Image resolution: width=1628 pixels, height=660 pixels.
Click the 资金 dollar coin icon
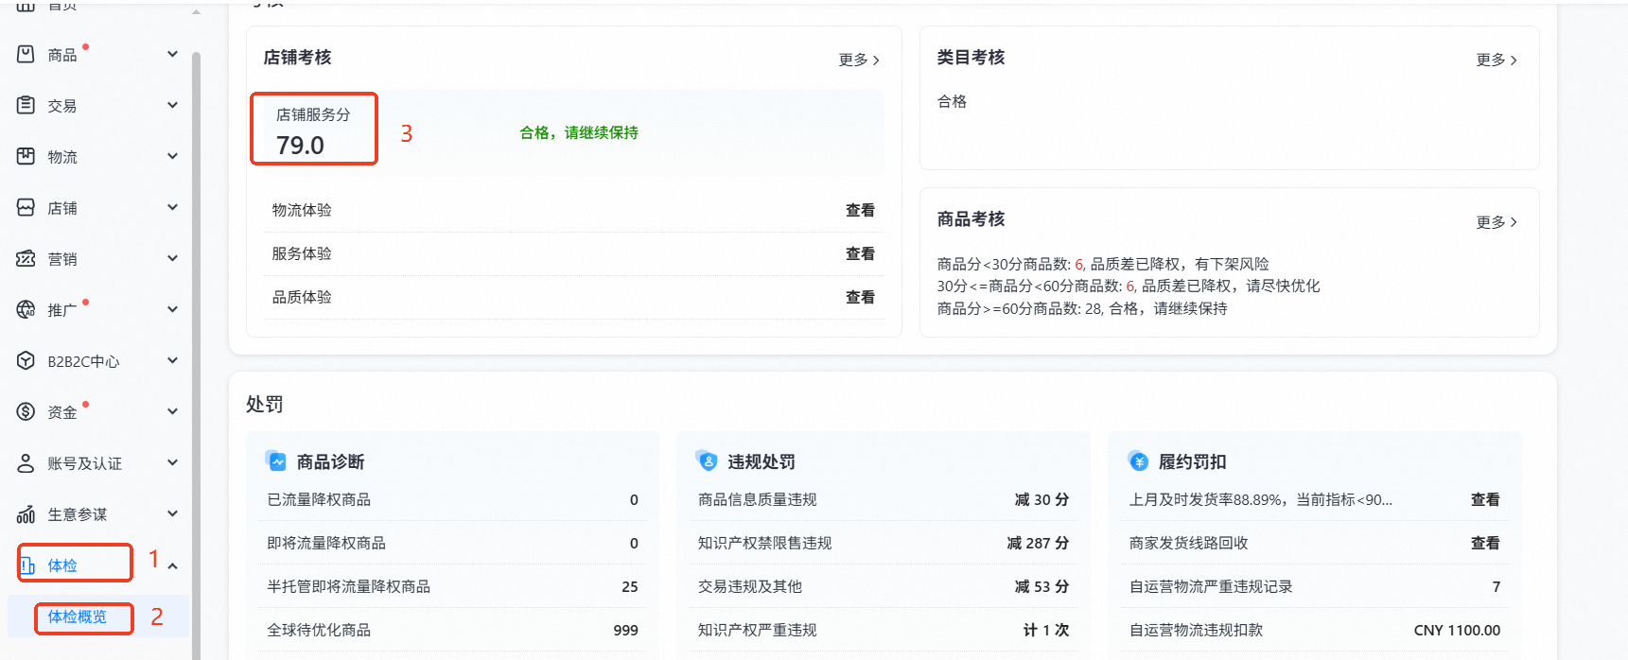click(26, 411)
